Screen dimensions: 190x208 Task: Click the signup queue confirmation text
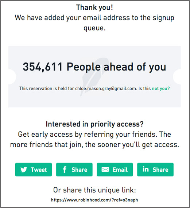click(x=94, y=23)
